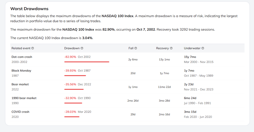Click help icon beside Related event
This screenshot has width=254, height=132.
[33, 48]
